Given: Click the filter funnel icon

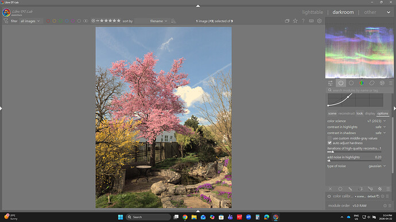Looking at the screenshot, I should 6,21.
